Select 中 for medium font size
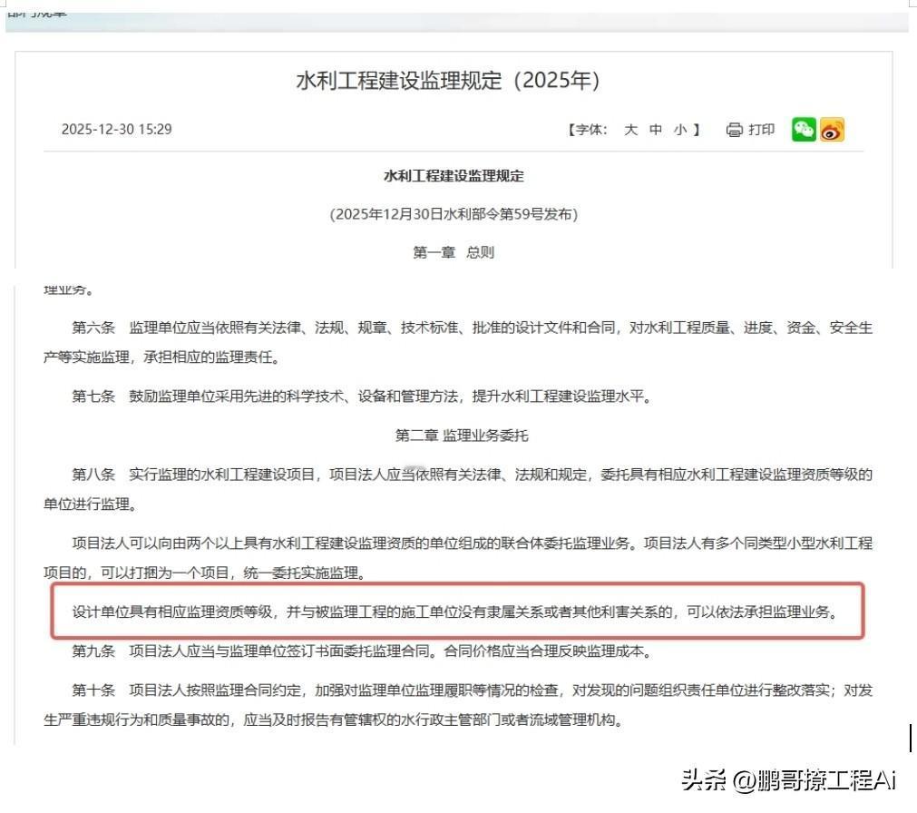 coord(655,130)
